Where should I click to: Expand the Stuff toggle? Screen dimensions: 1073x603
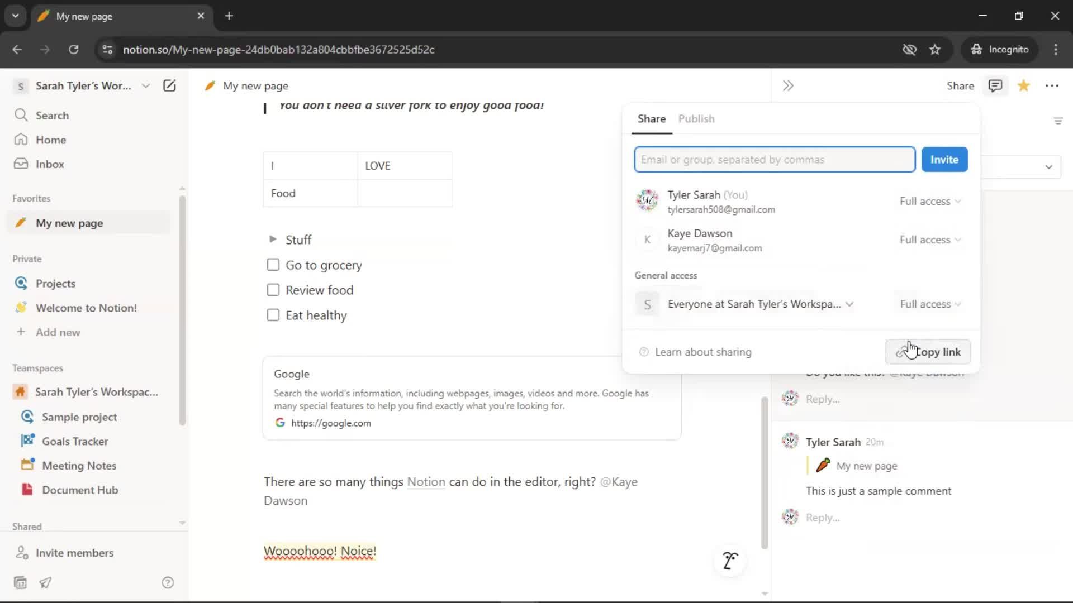(272, 239)
